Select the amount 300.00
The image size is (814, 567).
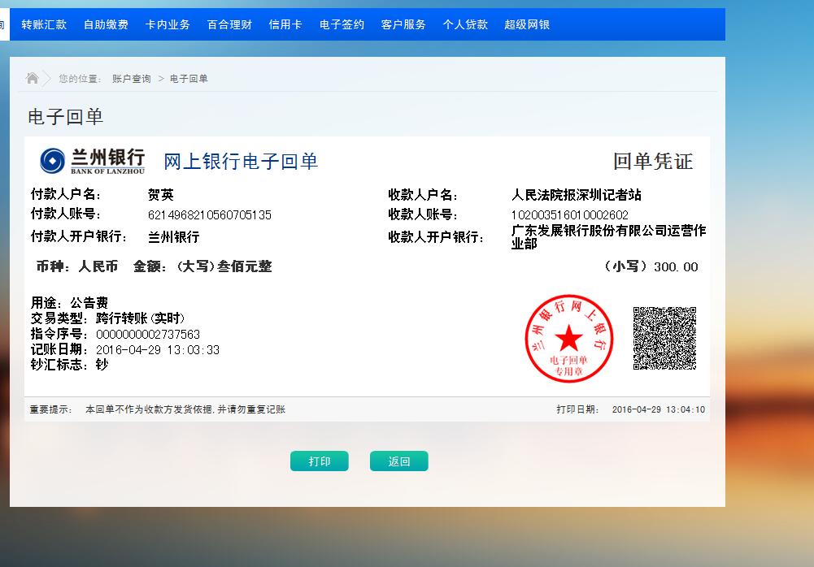pyautogui.click(x=676, y=266)
